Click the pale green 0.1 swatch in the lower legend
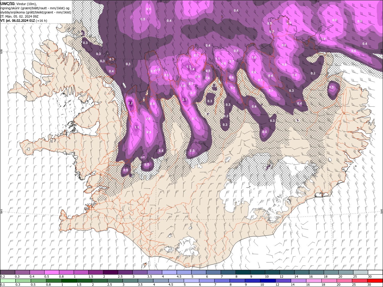This screenshot has width=383, height=287. pyautogui.click(x=7, y=280)
